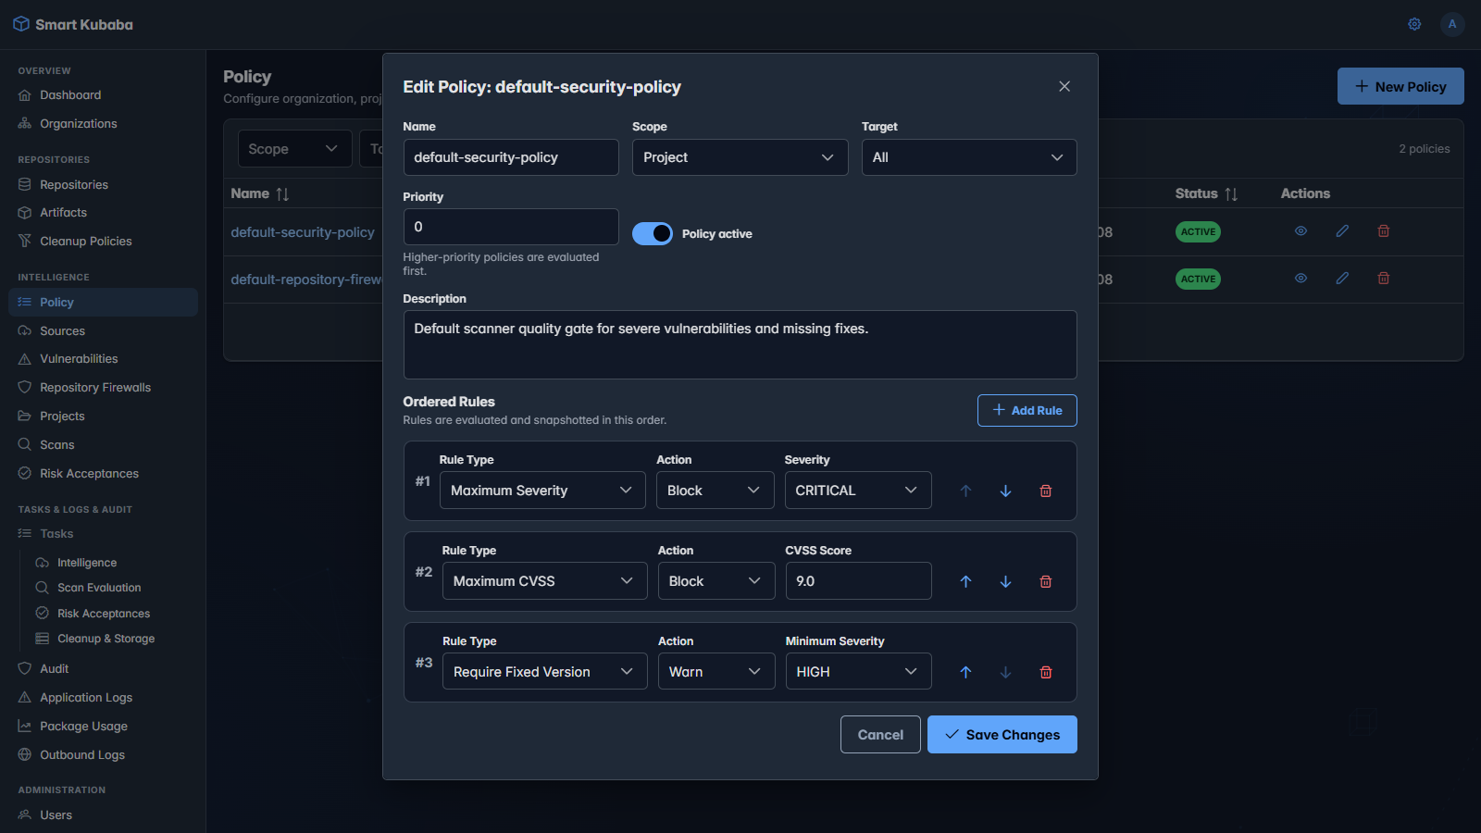Open Package Usage in sidebar
Image resolution: width=1481 pixels, height=833 pixels.
click(x=103, y=726)
